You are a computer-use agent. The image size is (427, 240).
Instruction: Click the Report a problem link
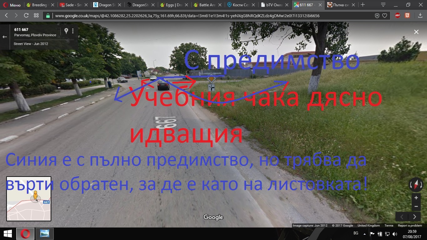point(410,226)
